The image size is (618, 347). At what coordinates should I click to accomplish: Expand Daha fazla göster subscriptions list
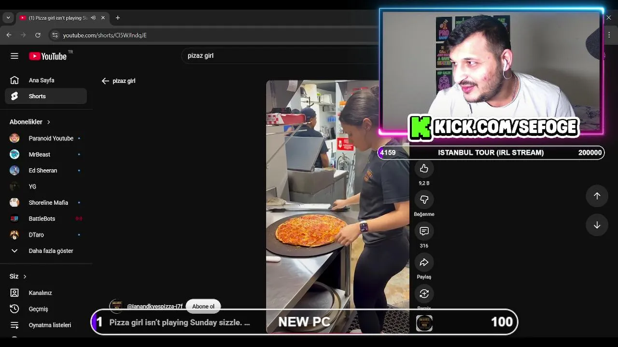(46, 251)
